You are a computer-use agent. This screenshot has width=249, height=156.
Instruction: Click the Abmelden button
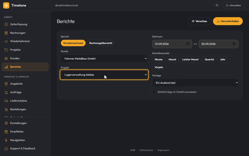233,5
